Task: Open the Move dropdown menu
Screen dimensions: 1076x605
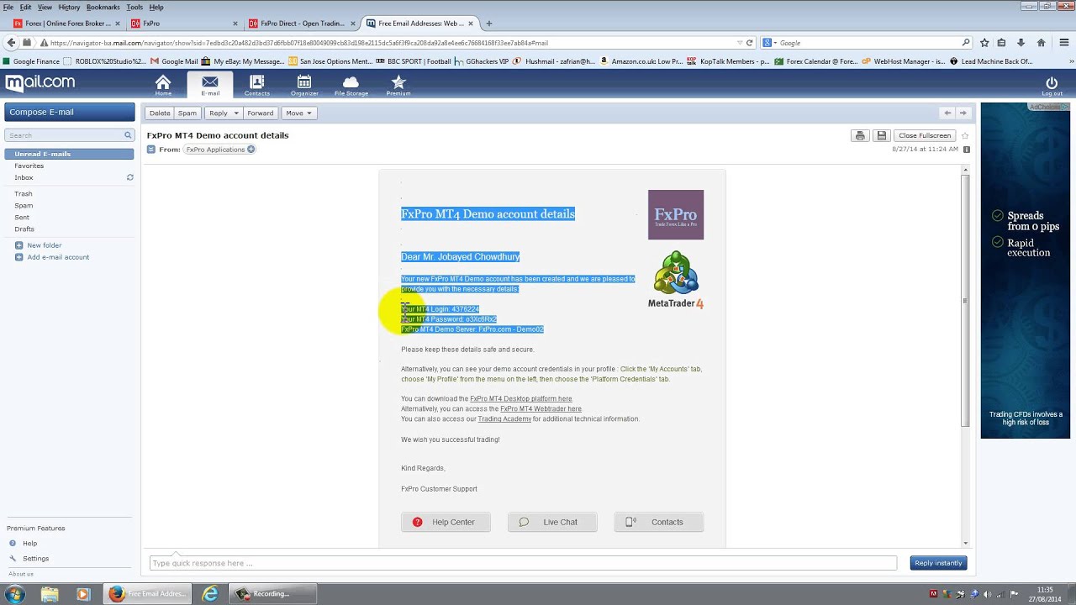Action: click(298, 113)
